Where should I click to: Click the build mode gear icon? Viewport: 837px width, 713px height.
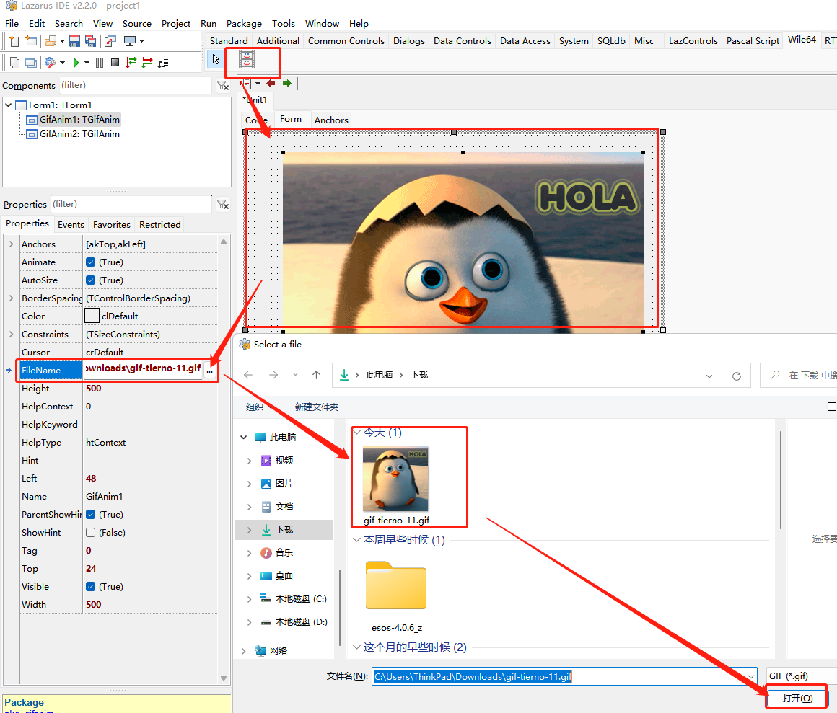[51, 63]
